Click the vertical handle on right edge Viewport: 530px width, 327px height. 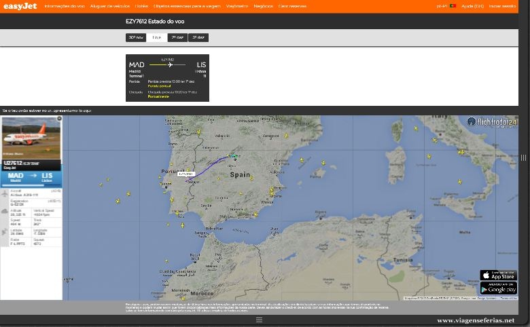click(x=523, y=157)
